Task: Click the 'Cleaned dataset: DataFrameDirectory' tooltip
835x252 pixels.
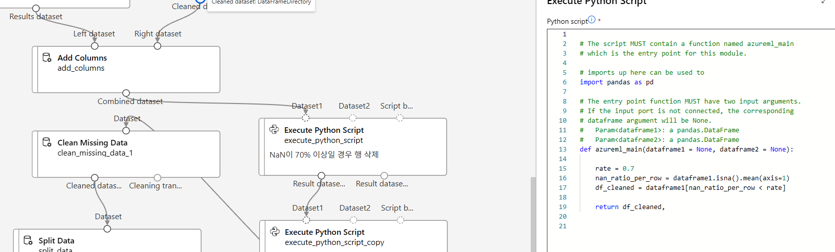Action: click(261, 4)
